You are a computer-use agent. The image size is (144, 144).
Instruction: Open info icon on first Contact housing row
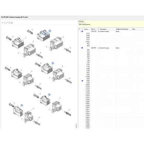tap(82, 32)
